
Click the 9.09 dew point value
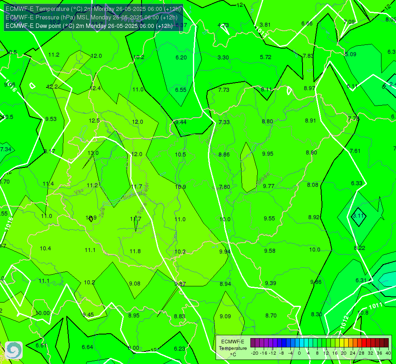[225, 316]
